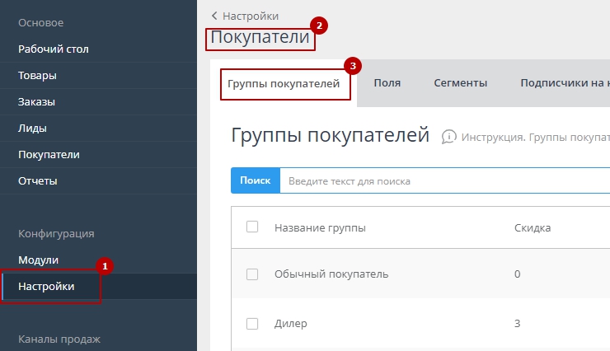Open Модули under Конфигурация
The height and width of the screenshot is (351, 610).
pos(39,260)
